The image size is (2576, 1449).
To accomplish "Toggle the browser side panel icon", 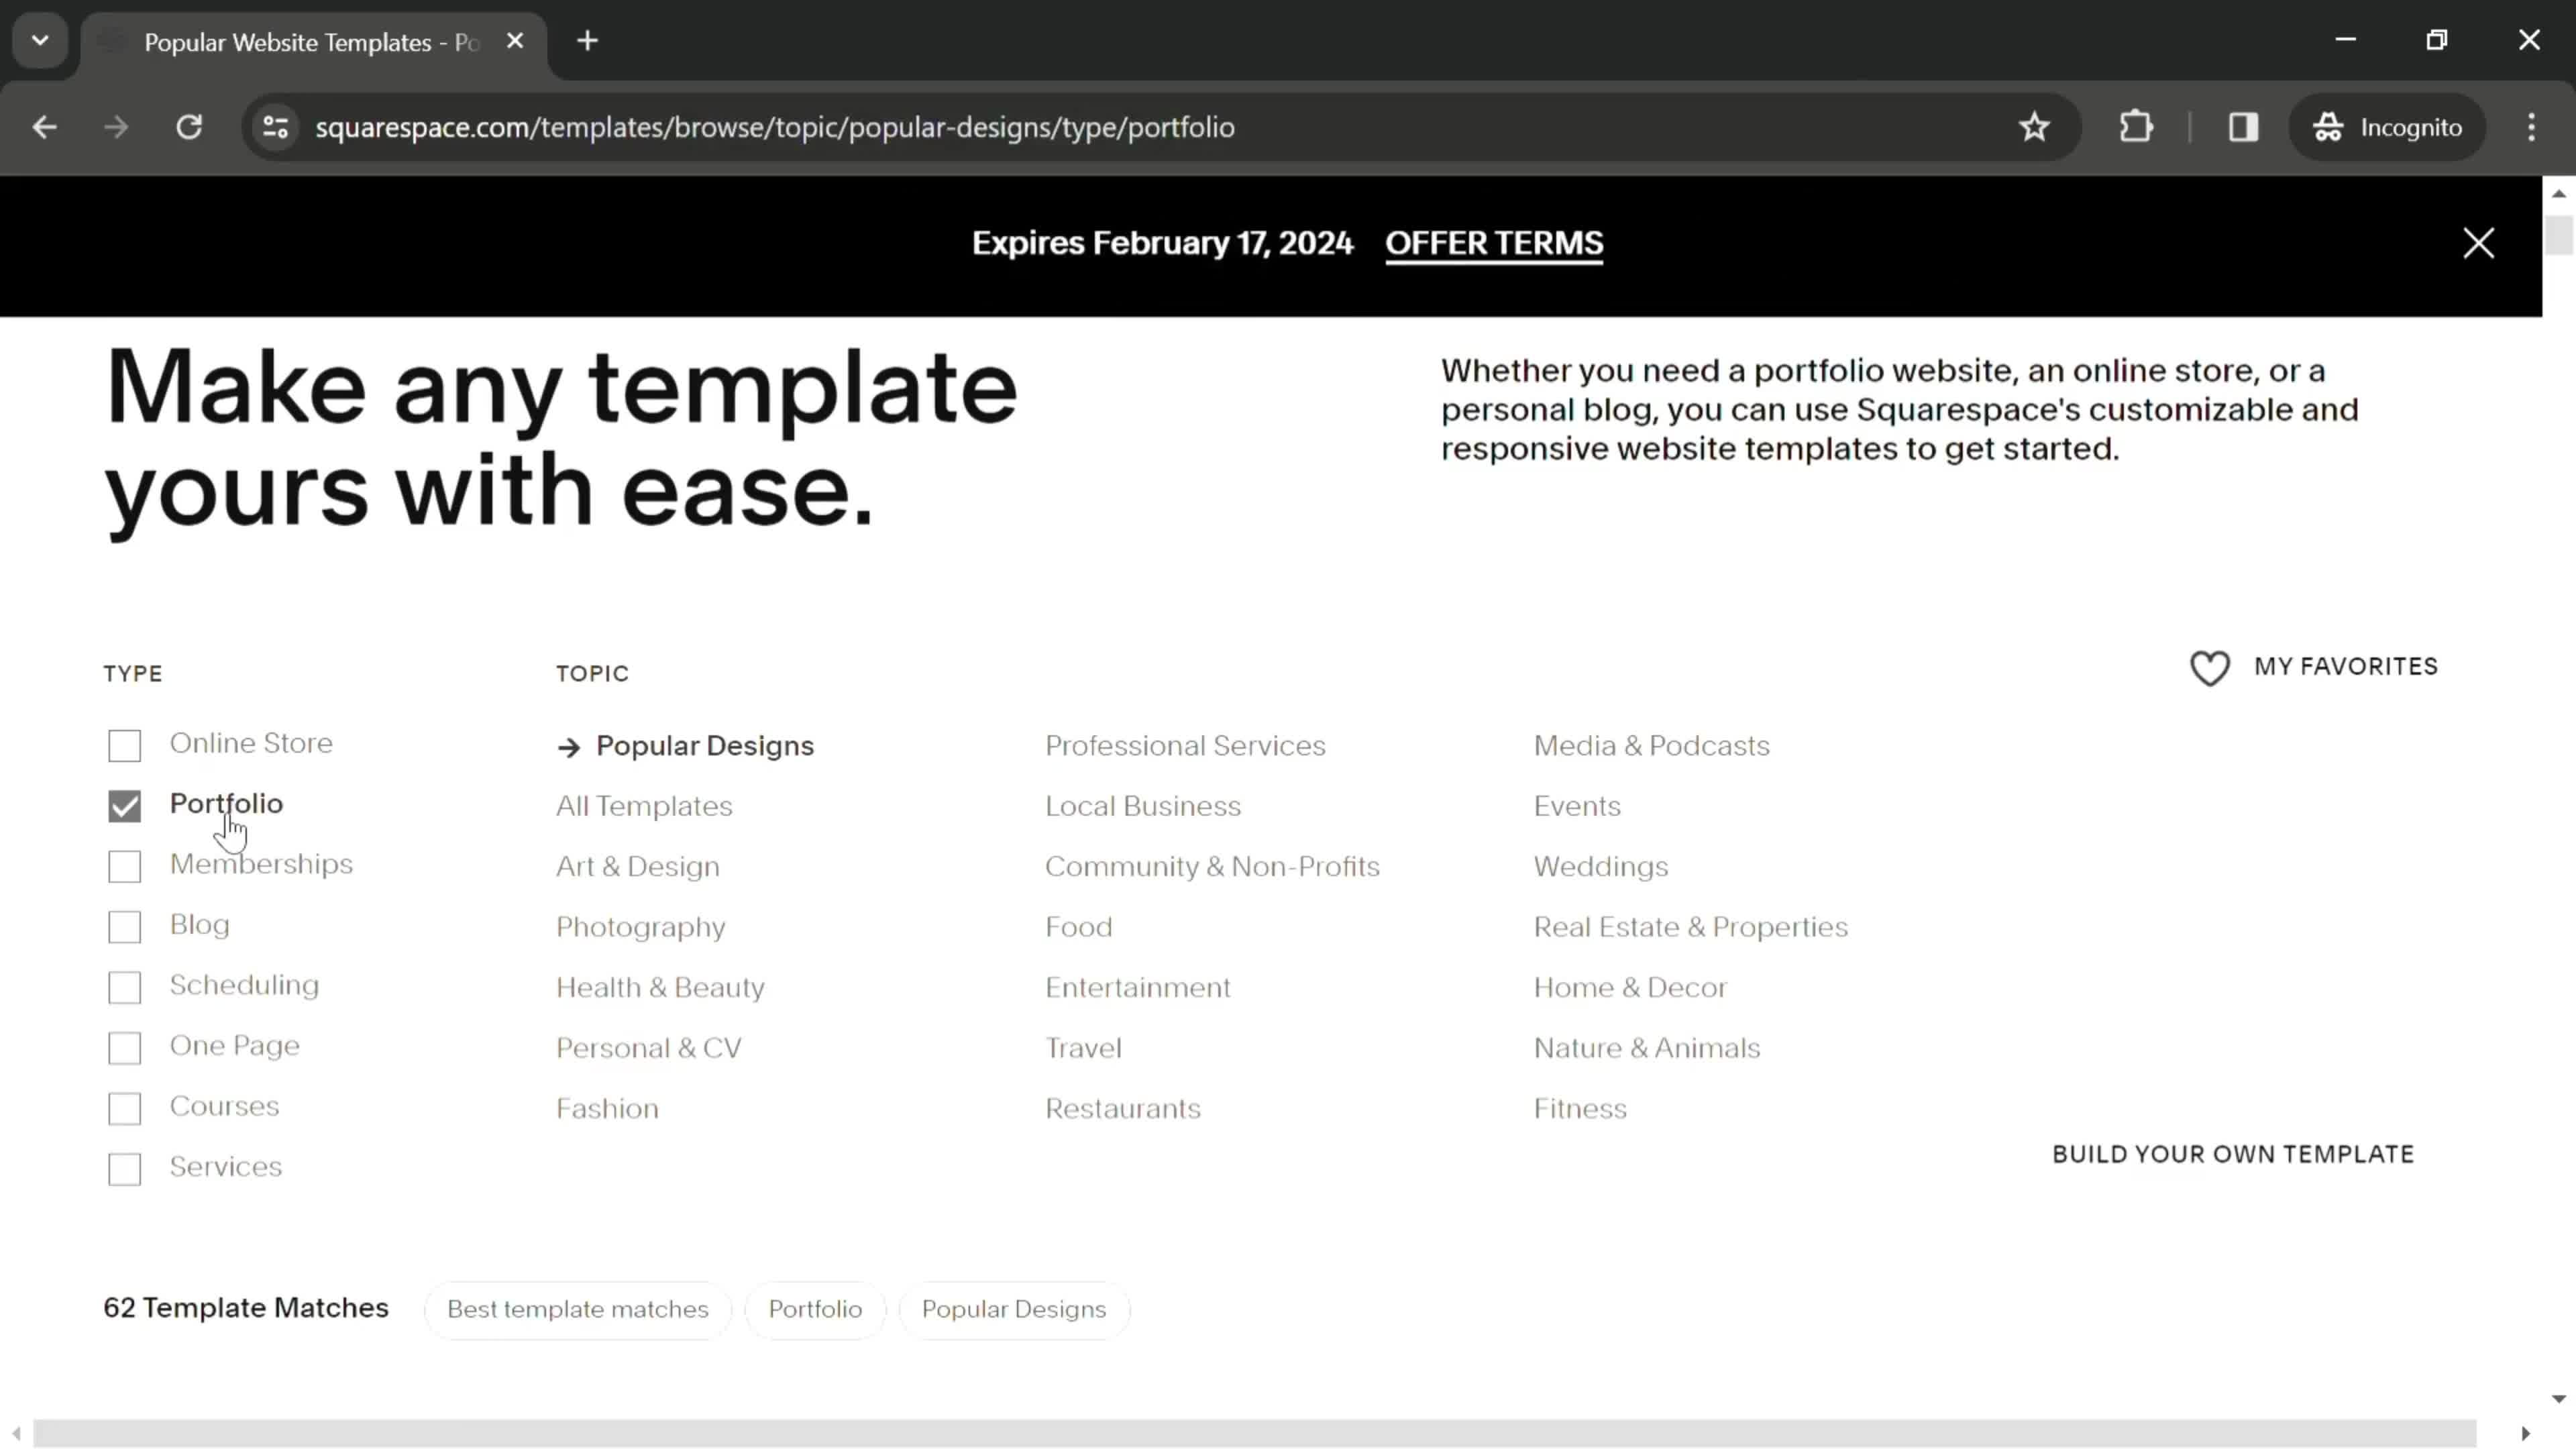I will coord(2244,127).
